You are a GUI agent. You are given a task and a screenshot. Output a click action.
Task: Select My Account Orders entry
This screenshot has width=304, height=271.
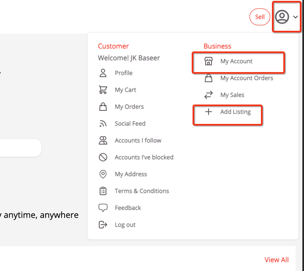(x=247, y=78)
